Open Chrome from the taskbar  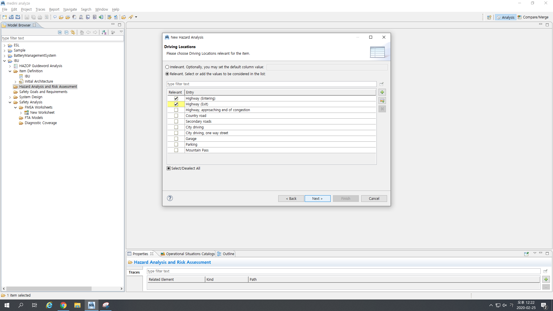point(63,305)
